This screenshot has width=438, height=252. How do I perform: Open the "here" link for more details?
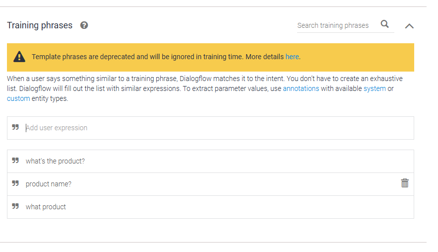[x=292, y=57]
